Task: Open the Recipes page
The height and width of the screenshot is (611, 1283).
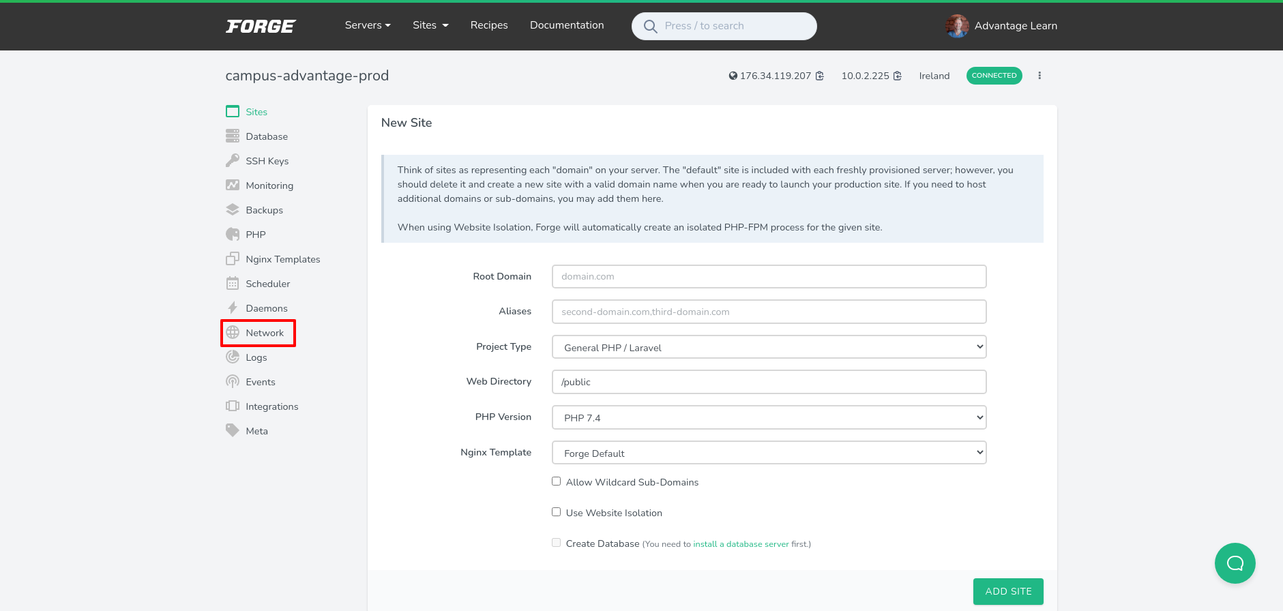Action: point(489,25)
